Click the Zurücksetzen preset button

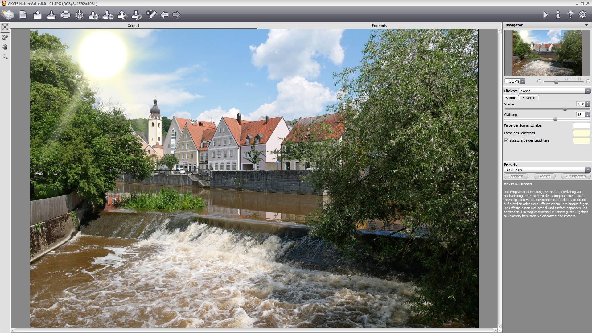coord(576,176)
